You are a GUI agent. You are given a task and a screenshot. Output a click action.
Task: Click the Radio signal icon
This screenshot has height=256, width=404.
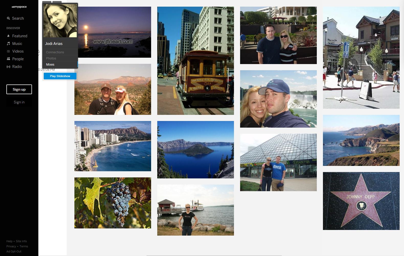(x=8, y=67)
